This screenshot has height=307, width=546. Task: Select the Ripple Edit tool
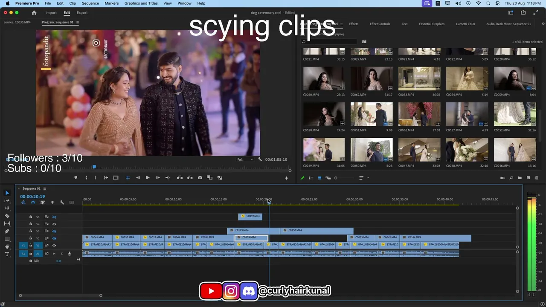(7, 208)
